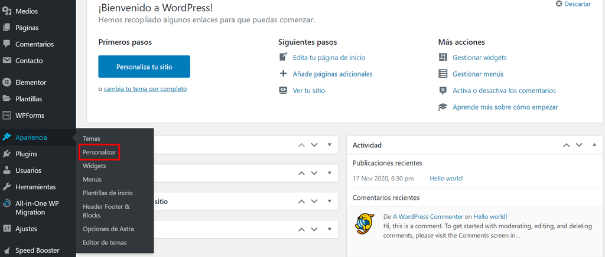Click Ver tu sitio link

tap(308, 91)
